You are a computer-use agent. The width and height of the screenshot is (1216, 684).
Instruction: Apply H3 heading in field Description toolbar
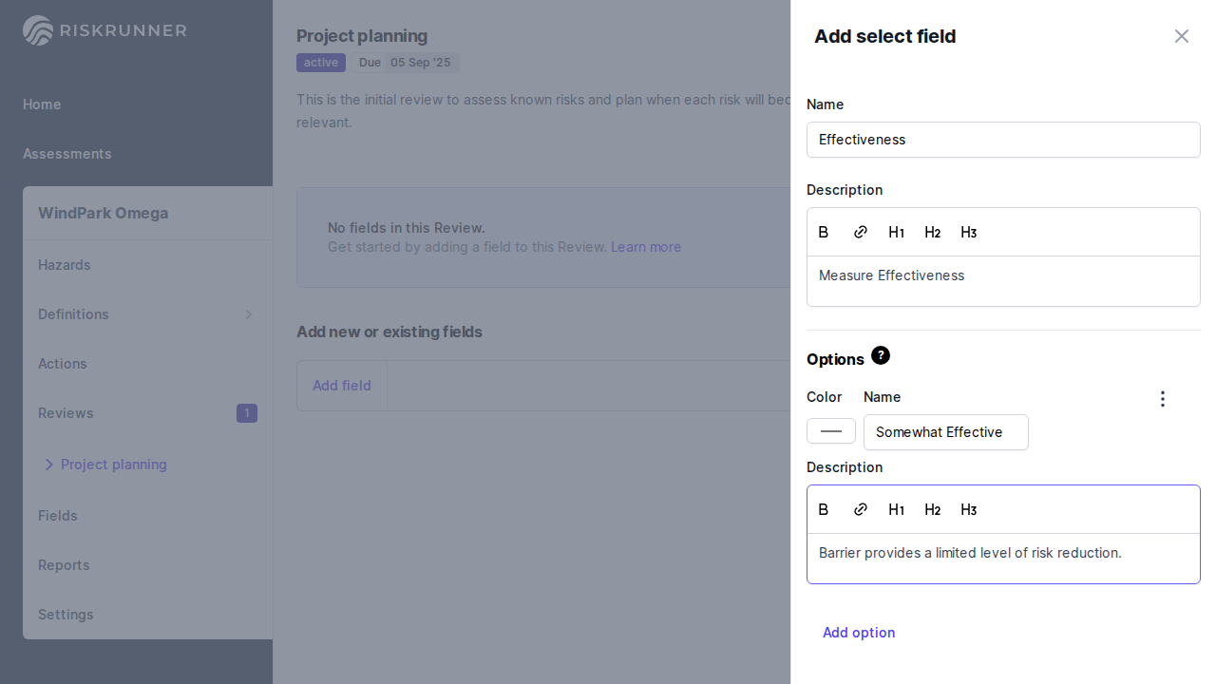tap(968, 233)
